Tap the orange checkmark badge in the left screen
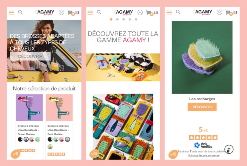The width and height of the screenshot is (247, 166). [x=15, y=154]
